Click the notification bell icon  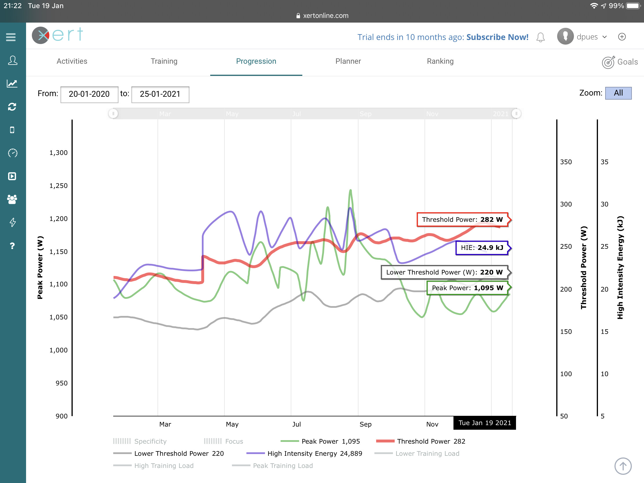coord(540,37)
